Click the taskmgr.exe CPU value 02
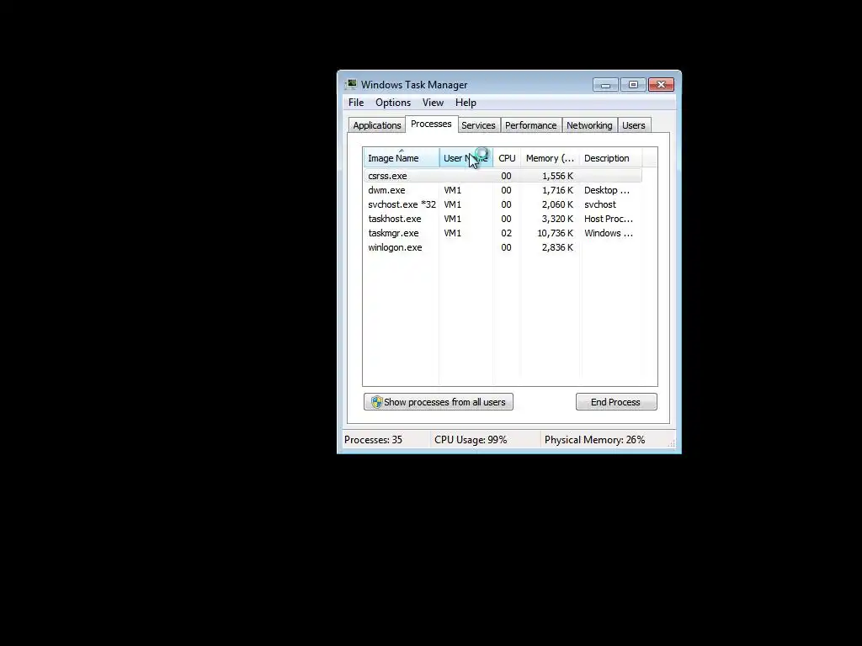This screenshot has width=862, height=646. [x=506, y=233]
